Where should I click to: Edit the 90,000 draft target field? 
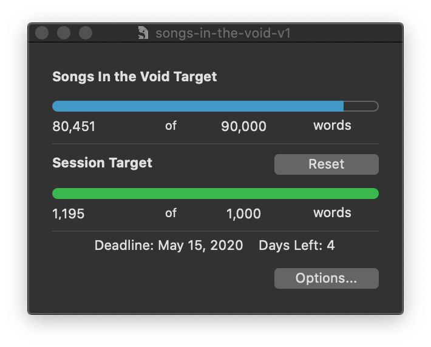[x=243, y=126]
